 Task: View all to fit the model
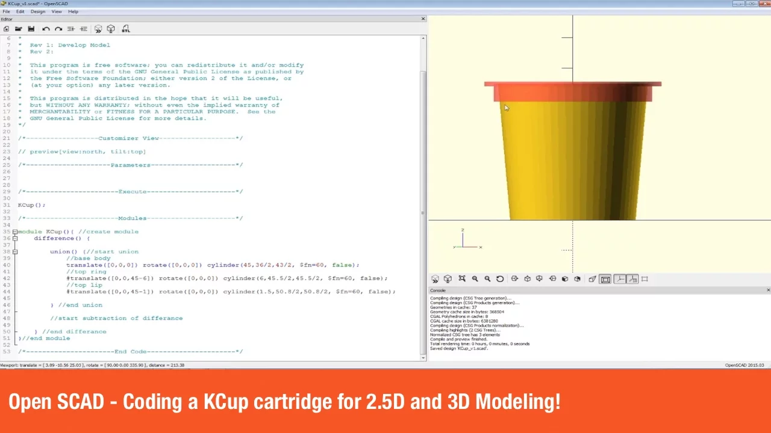462,279
